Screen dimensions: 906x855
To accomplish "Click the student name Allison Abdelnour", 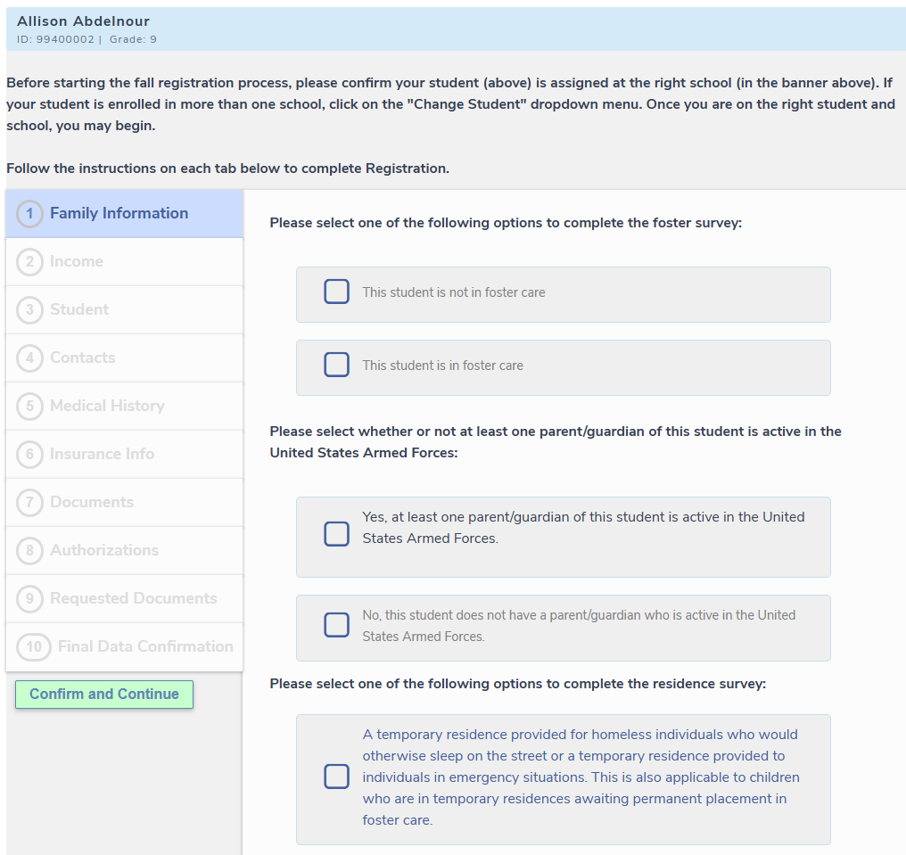I will coord(83,21).
